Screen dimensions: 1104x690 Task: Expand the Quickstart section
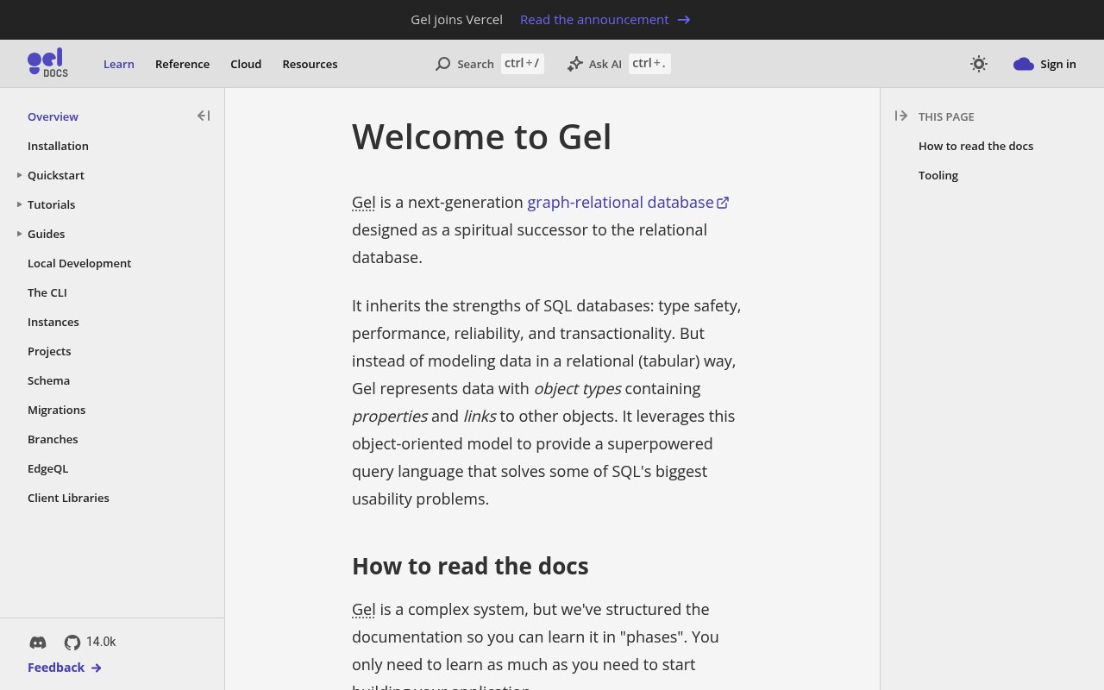click(x=19, y=175)
